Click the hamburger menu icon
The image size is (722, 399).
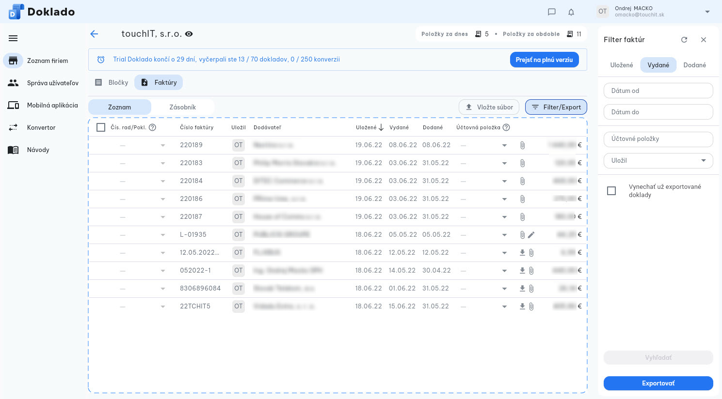tap(13, 38)
